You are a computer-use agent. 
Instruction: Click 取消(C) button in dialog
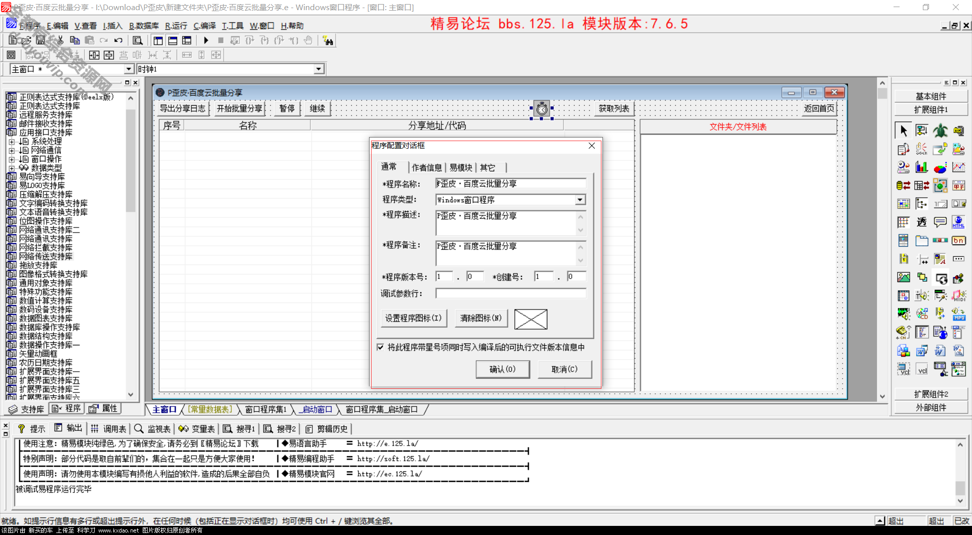tap(564, 369)
